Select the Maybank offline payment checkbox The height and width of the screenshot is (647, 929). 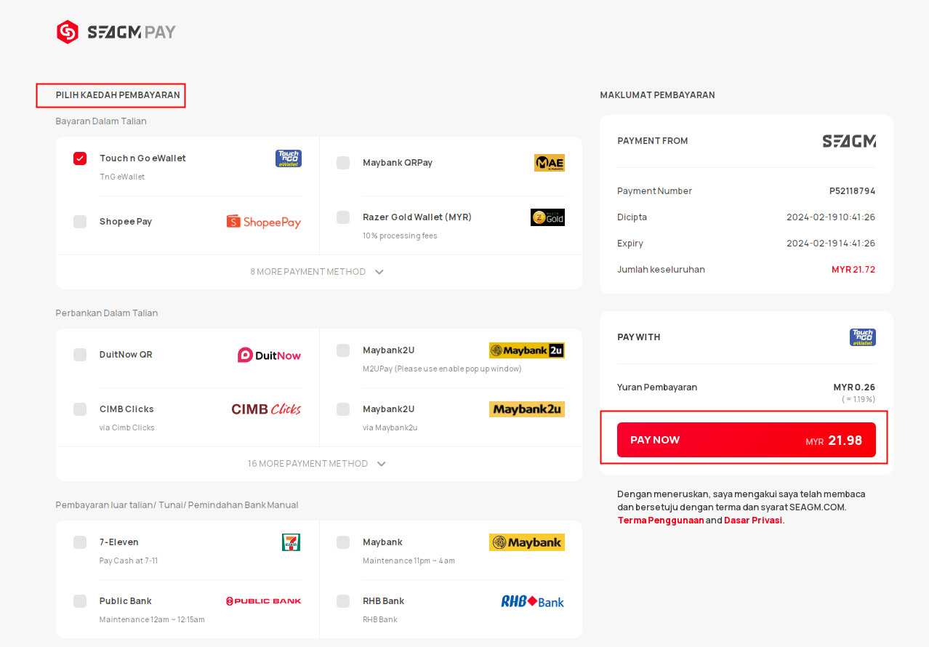343,542
